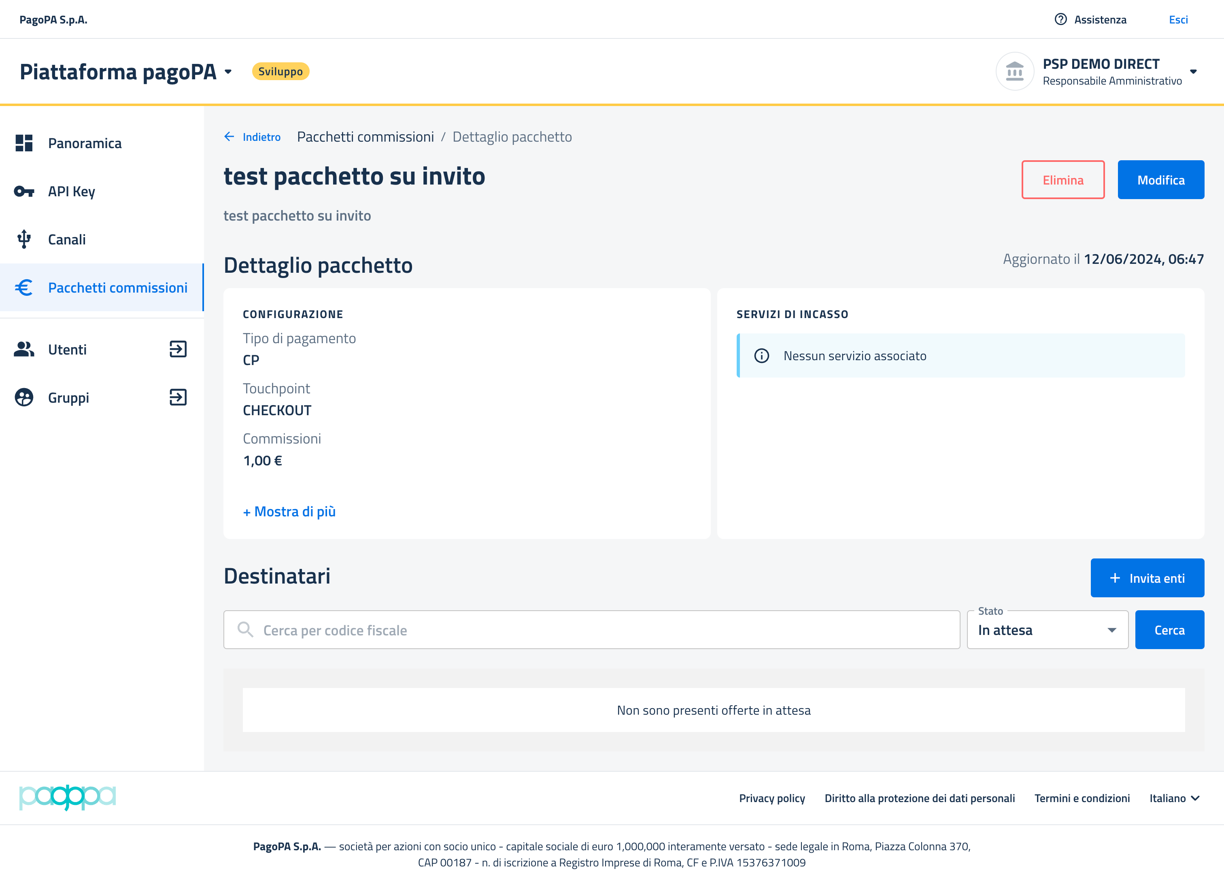Expand details with Mostra di più
Screen dimensions: 1224x883
(x=289, y=511)
